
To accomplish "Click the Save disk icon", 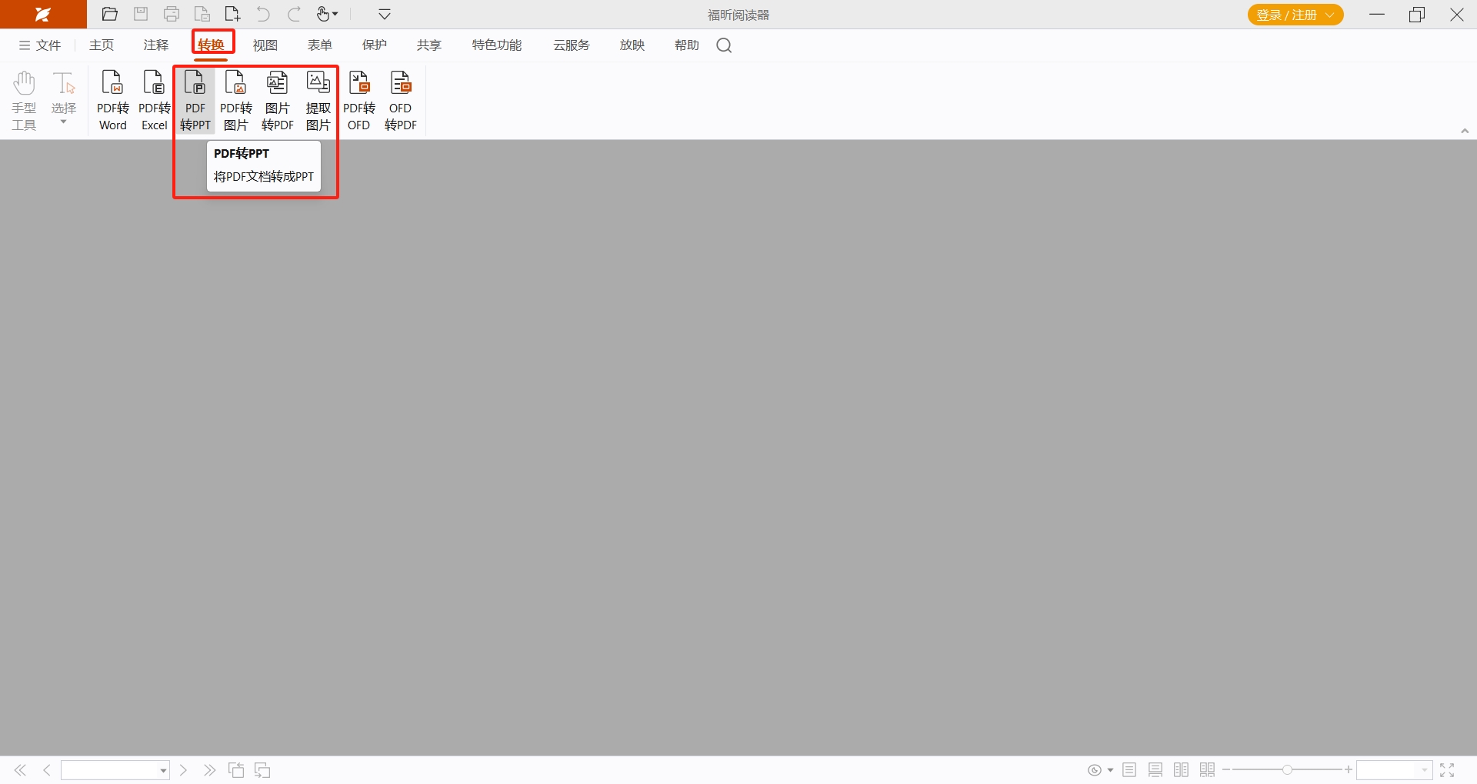I will click(x=141, y=15).
